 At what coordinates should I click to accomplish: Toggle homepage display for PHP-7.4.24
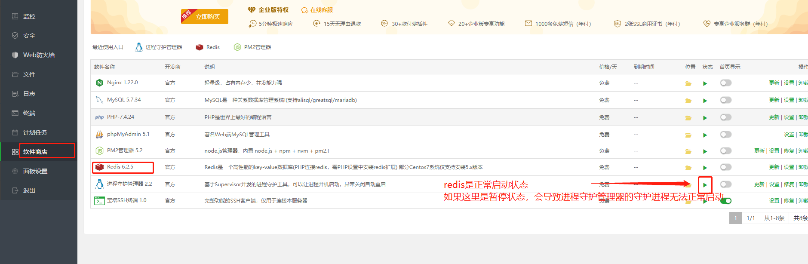(x=726, y=117)
